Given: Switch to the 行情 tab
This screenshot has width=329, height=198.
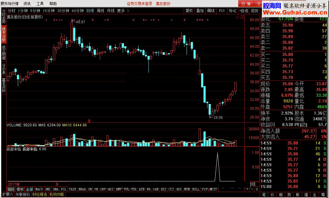Looking at the screenshot, I should (x=246, y=4).
